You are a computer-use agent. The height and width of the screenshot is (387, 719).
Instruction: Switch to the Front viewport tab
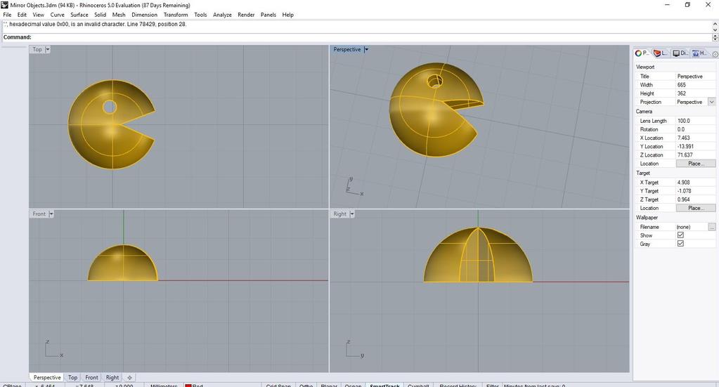[91, 377]
